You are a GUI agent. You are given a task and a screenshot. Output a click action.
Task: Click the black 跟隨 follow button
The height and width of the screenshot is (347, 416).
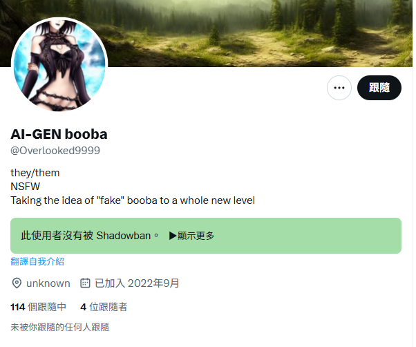(379, 88)
